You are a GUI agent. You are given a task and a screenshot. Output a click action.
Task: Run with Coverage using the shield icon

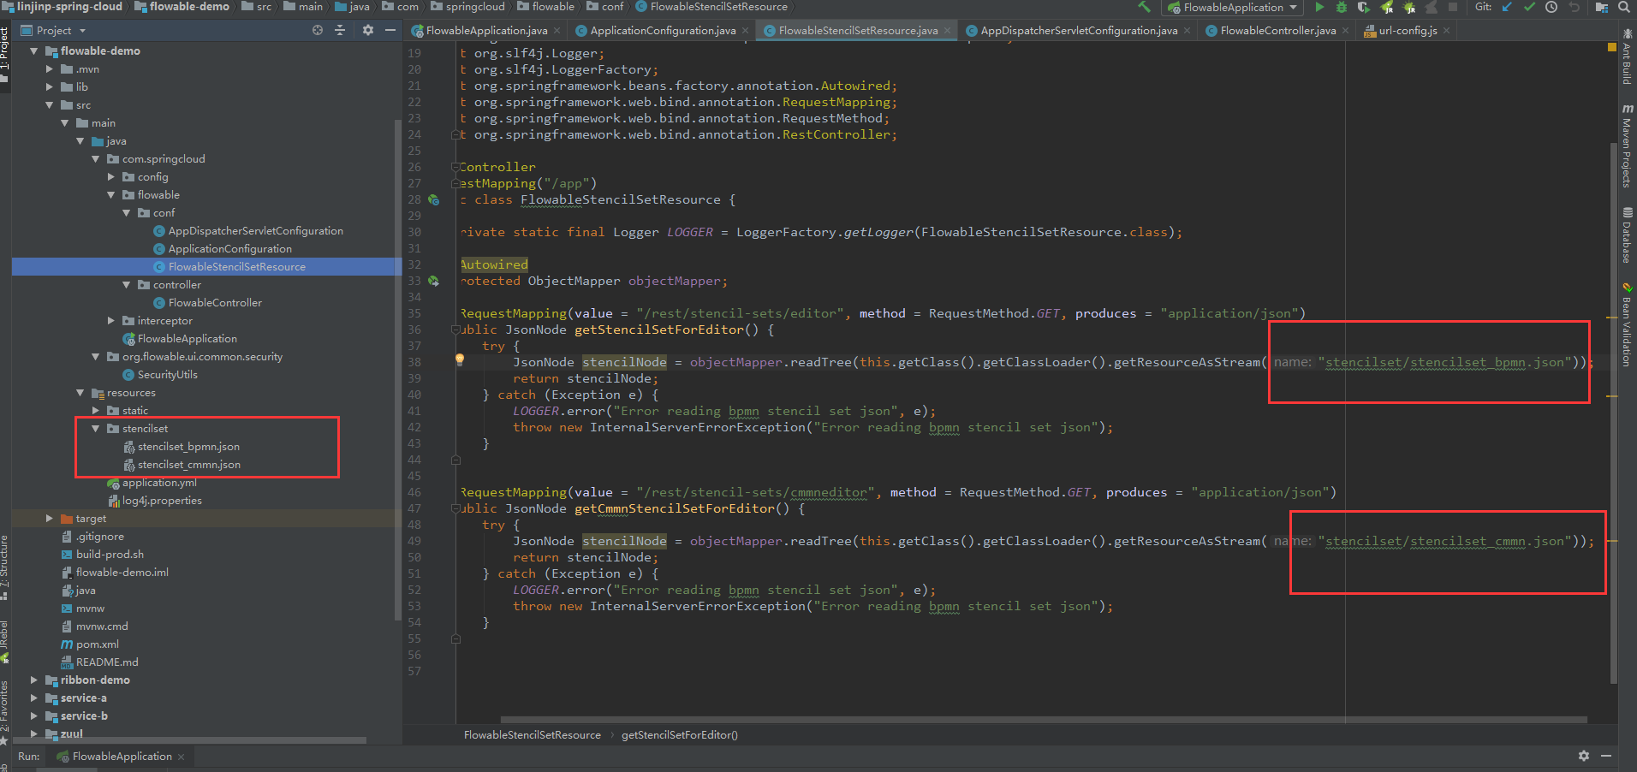click(1364, 7)
